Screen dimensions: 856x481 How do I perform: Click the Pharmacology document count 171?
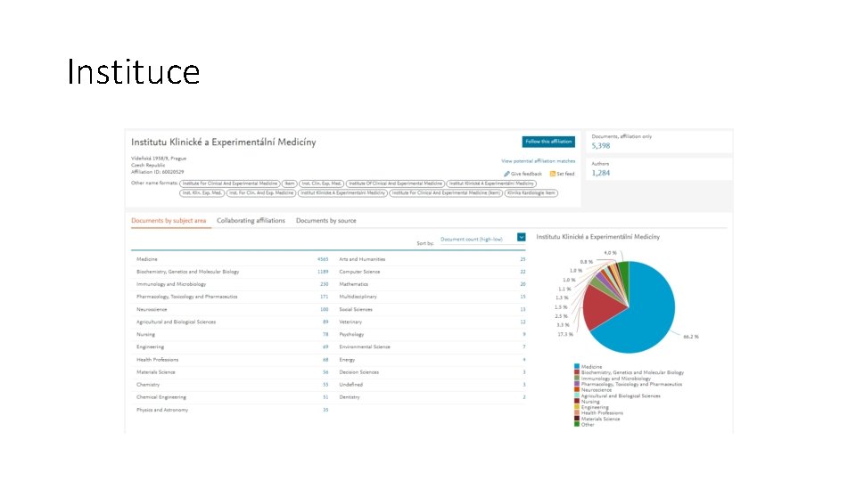(x=325, y=297)
